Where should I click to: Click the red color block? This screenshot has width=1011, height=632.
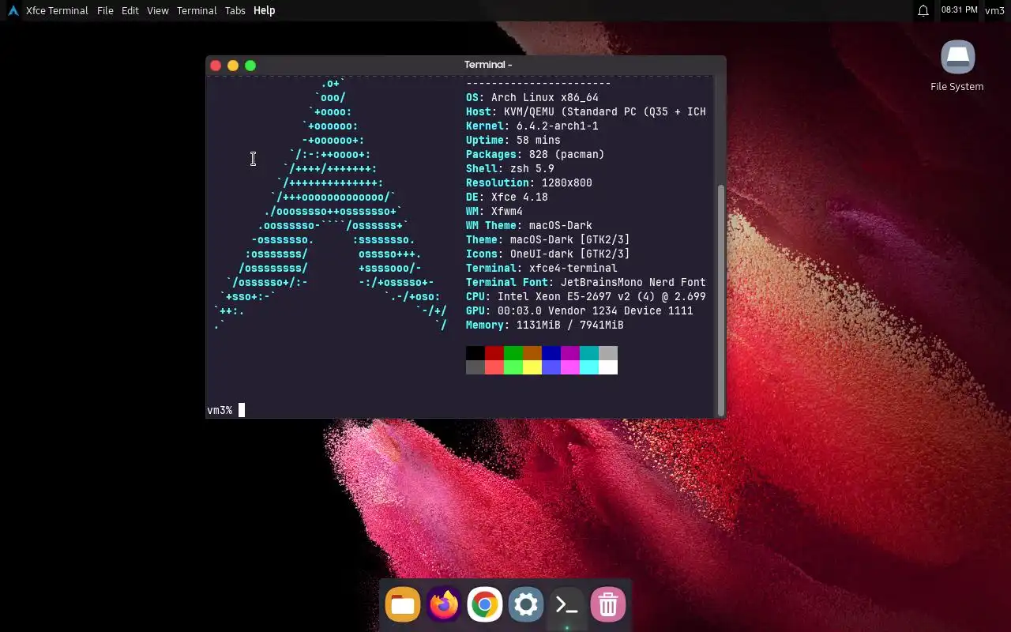(x=494, y=353)
